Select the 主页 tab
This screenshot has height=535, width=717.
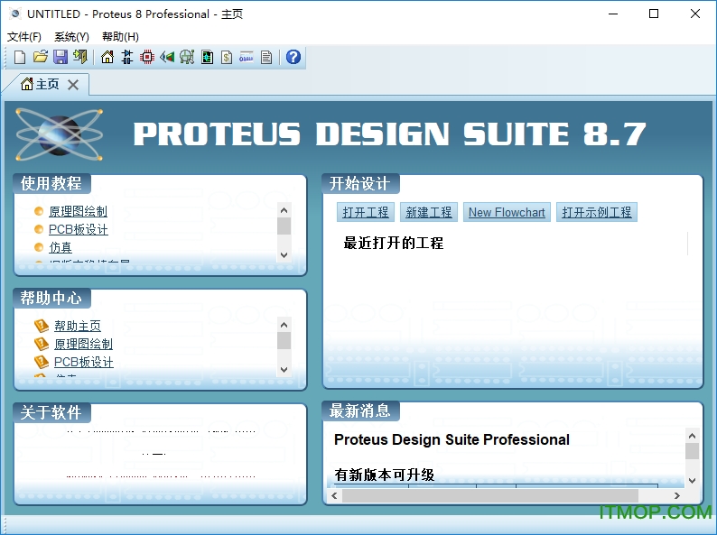(x=48, y=84)
